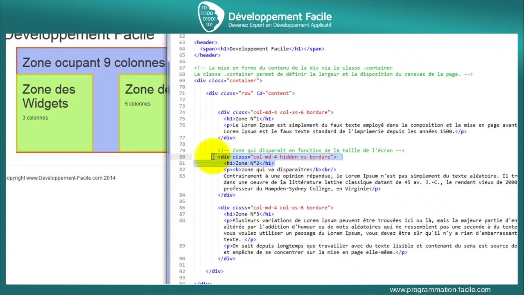Click 'et empêche de se concentrer' code line
The height and width of the screenshot is (295, 524).
[x=315, y=252]
